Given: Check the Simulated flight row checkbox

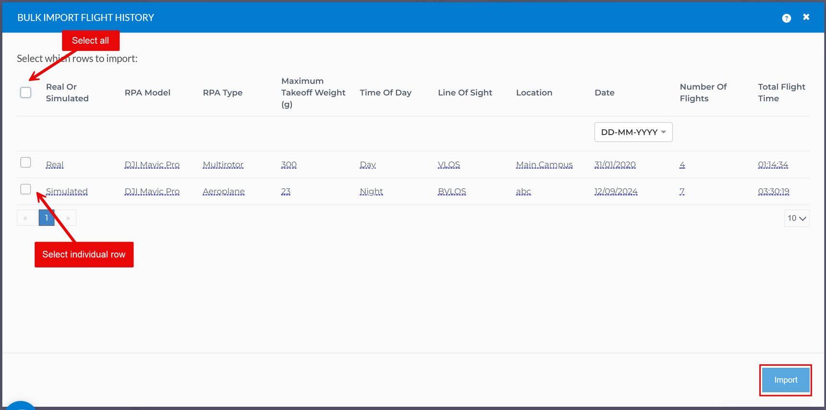Looking at the screenshot, I should click(26, 189).
